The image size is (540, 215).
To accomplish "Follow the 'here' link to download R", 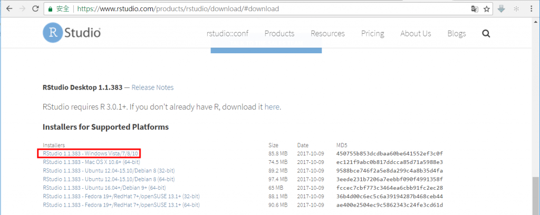I will click(272, 107).
